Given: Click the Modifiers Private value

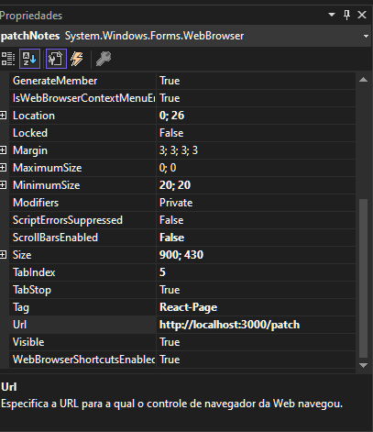Looking at the screenshot, I should click(256, 203).
